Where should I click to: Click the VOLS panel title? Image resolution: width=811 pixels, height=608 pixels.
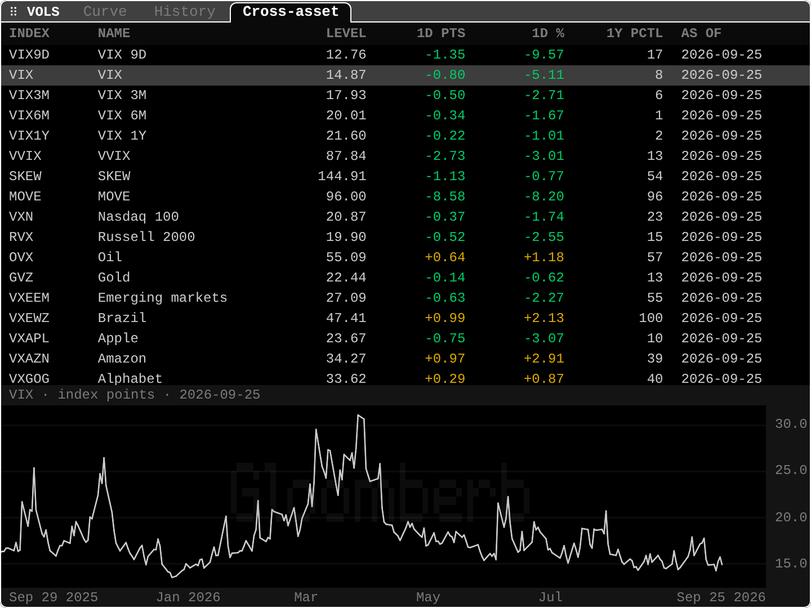43,11
